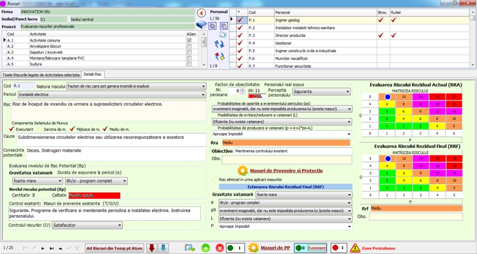Image resolution: width=477 pixels, height=254 pixels.
Task: Open the blue help book icon
Action: [201, 25]
